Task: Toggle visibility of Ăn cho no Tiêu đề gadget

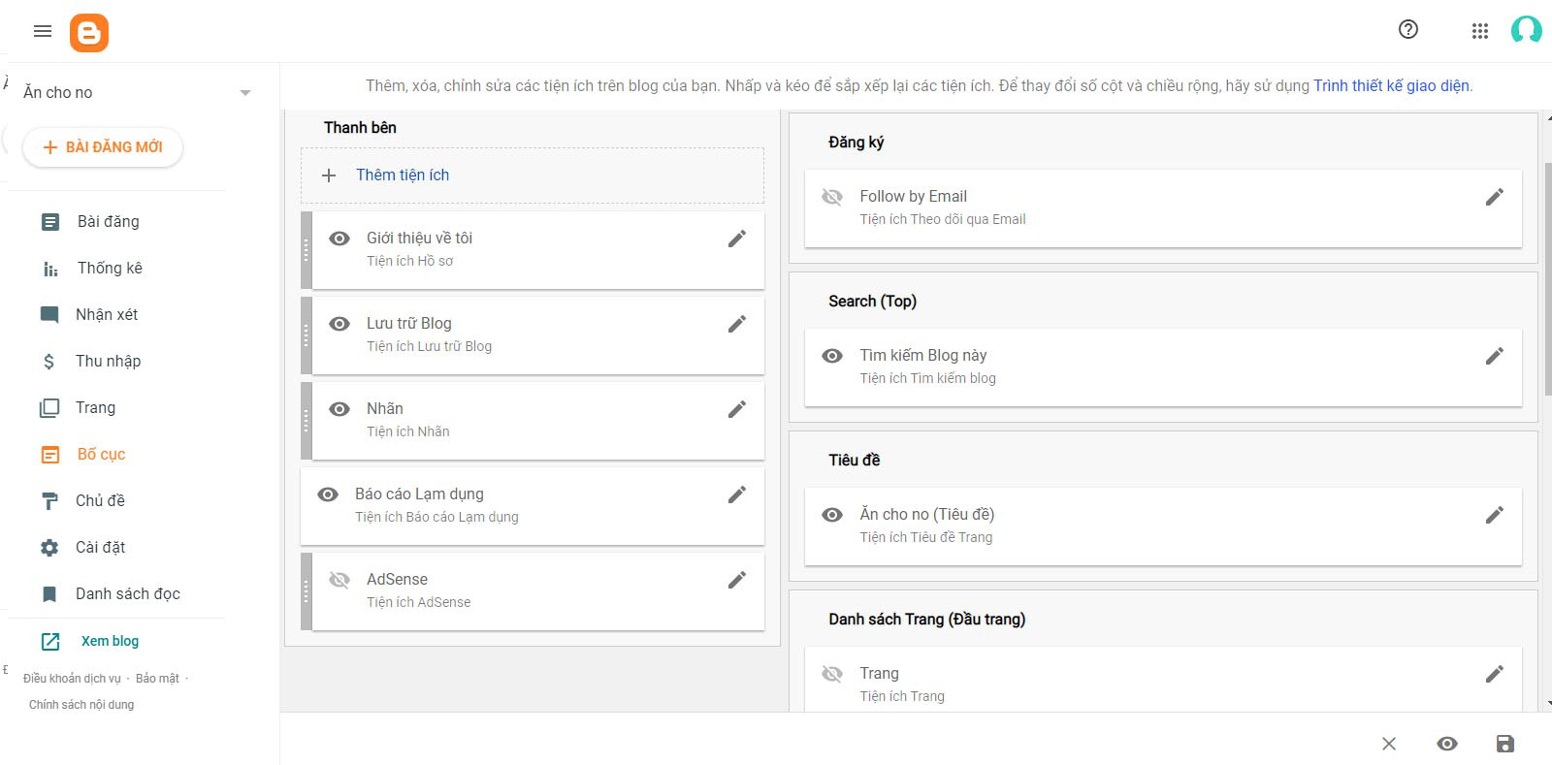Action: point(832,515)
